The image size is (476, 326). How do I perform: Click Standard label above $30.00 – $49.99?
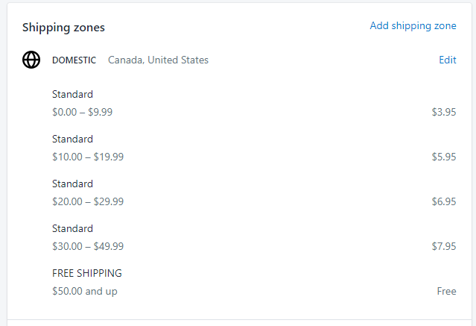72,228
